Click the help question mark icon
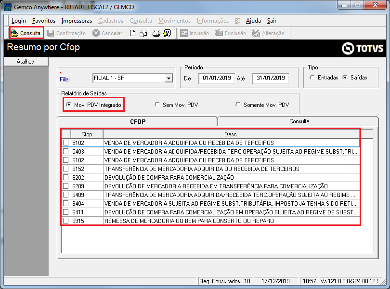The width and height of the screenshot is (390, 289). click(x=167, y=33)
